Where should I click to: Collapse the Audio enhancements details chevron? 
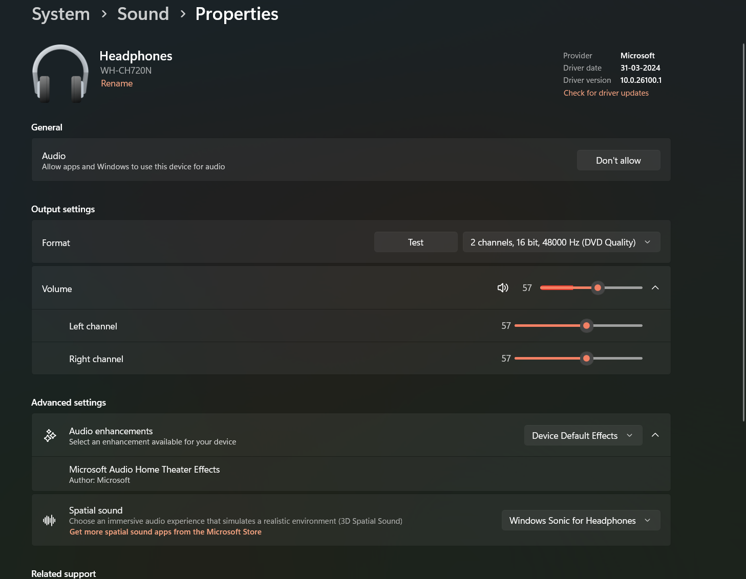pos(655,435)
